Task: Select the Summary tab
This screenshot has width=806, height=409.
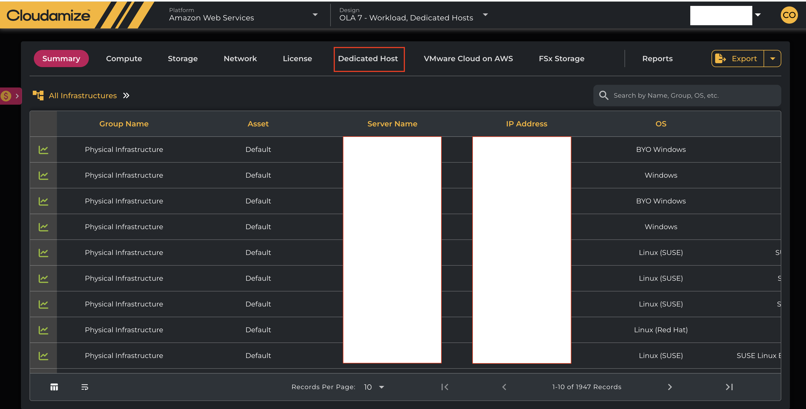Action: point(61,59)
